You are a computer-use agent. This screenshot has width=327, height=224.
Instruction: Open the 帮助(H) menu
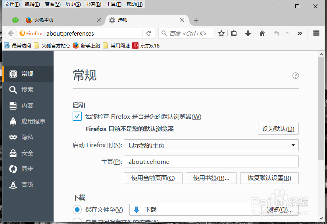[x=134, y=4]
